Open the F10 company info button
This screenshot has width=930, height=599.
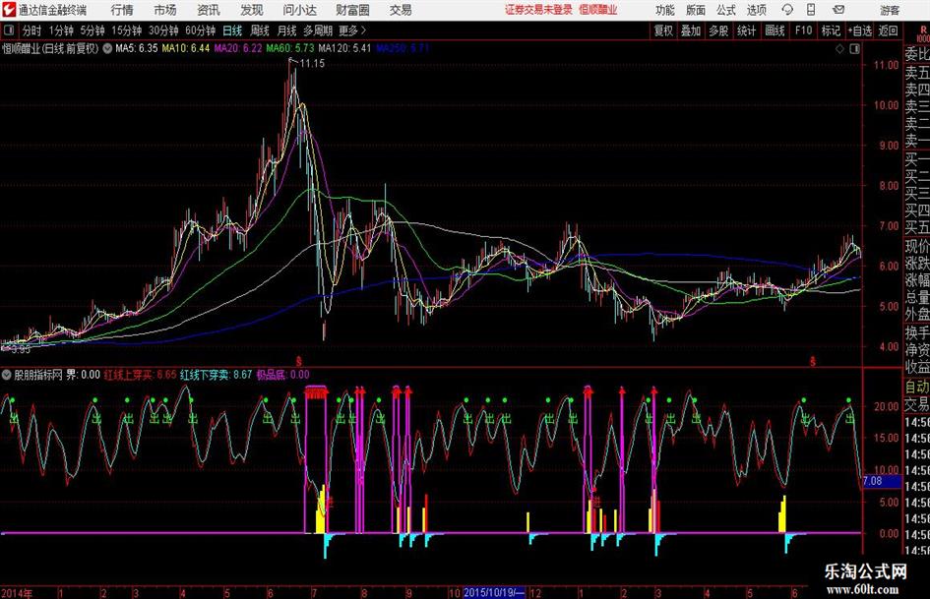point(804,30)
